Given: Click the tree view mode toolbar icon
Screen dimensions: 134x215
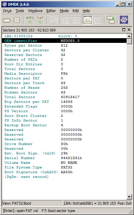Looking at the screenshot, I should click(x=66, y=20).
